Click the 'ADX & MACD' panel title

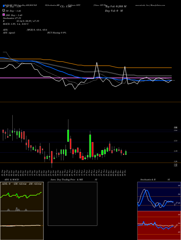point(11,180)
